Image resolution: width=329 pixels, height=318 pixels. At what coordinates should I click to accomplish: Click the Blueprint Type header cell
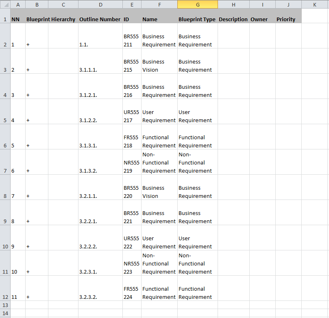(198, 16)
